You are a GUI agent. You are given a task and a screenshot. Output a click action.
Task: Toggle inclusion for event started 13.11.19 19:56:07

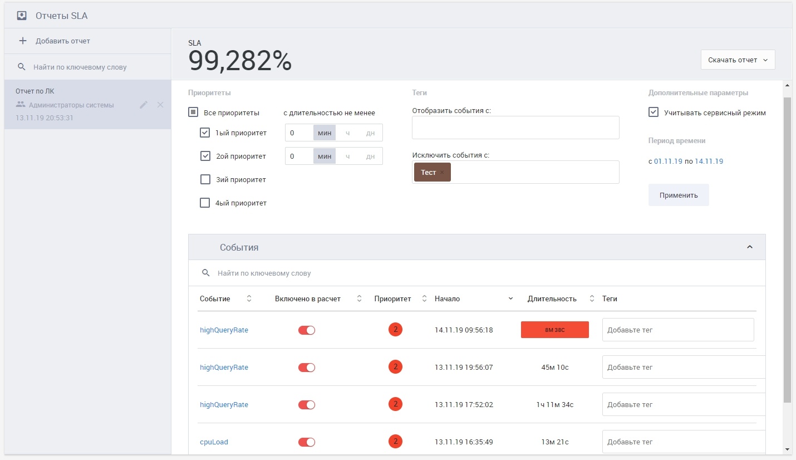pyautogui.click(x=307, y=368)
